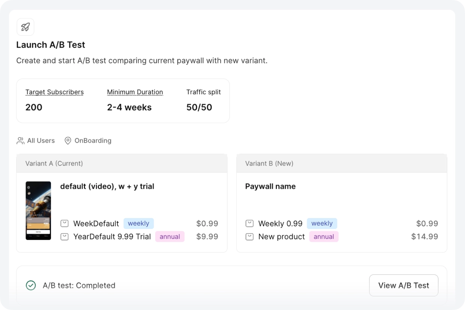465x310 pixels.
Task: Click the All Users audience icon
Action: pyautogui.click(x=20, y=140)
